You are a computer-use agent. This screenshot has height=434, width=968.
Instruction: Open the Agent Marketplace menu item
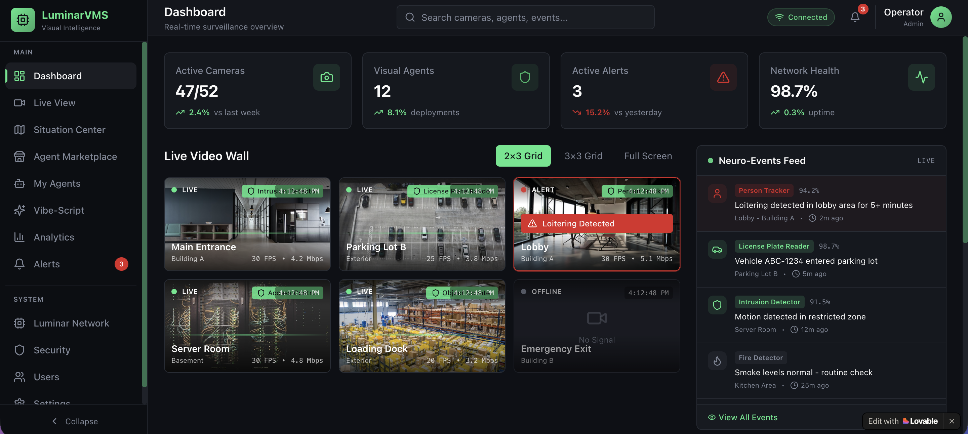75,157
